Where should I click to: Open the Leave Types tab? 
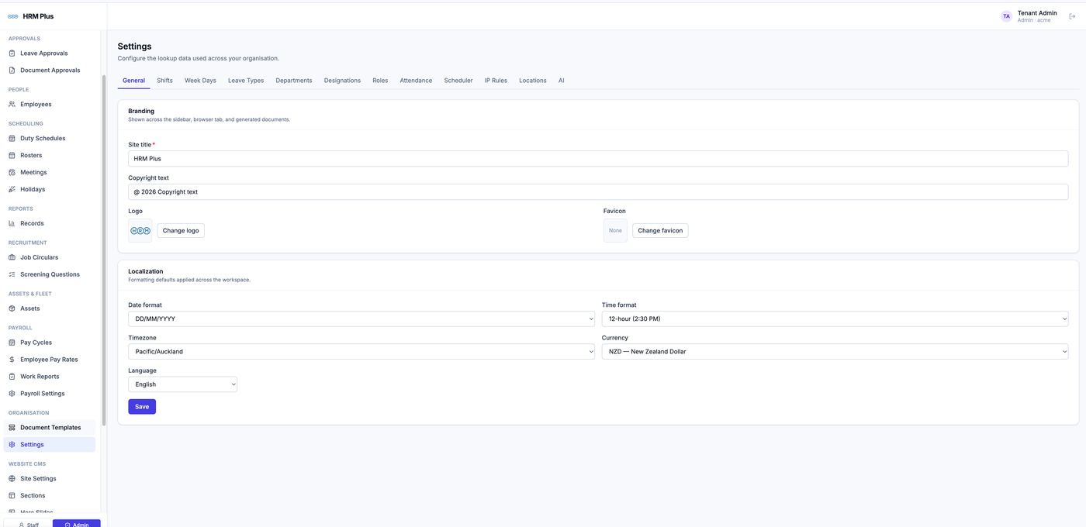click(246, 81)
